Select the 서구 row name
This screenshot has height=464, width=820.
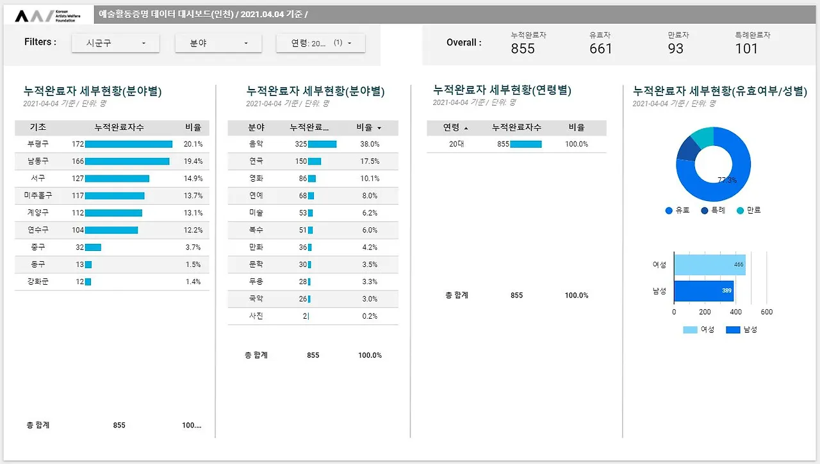pos(38,179)
